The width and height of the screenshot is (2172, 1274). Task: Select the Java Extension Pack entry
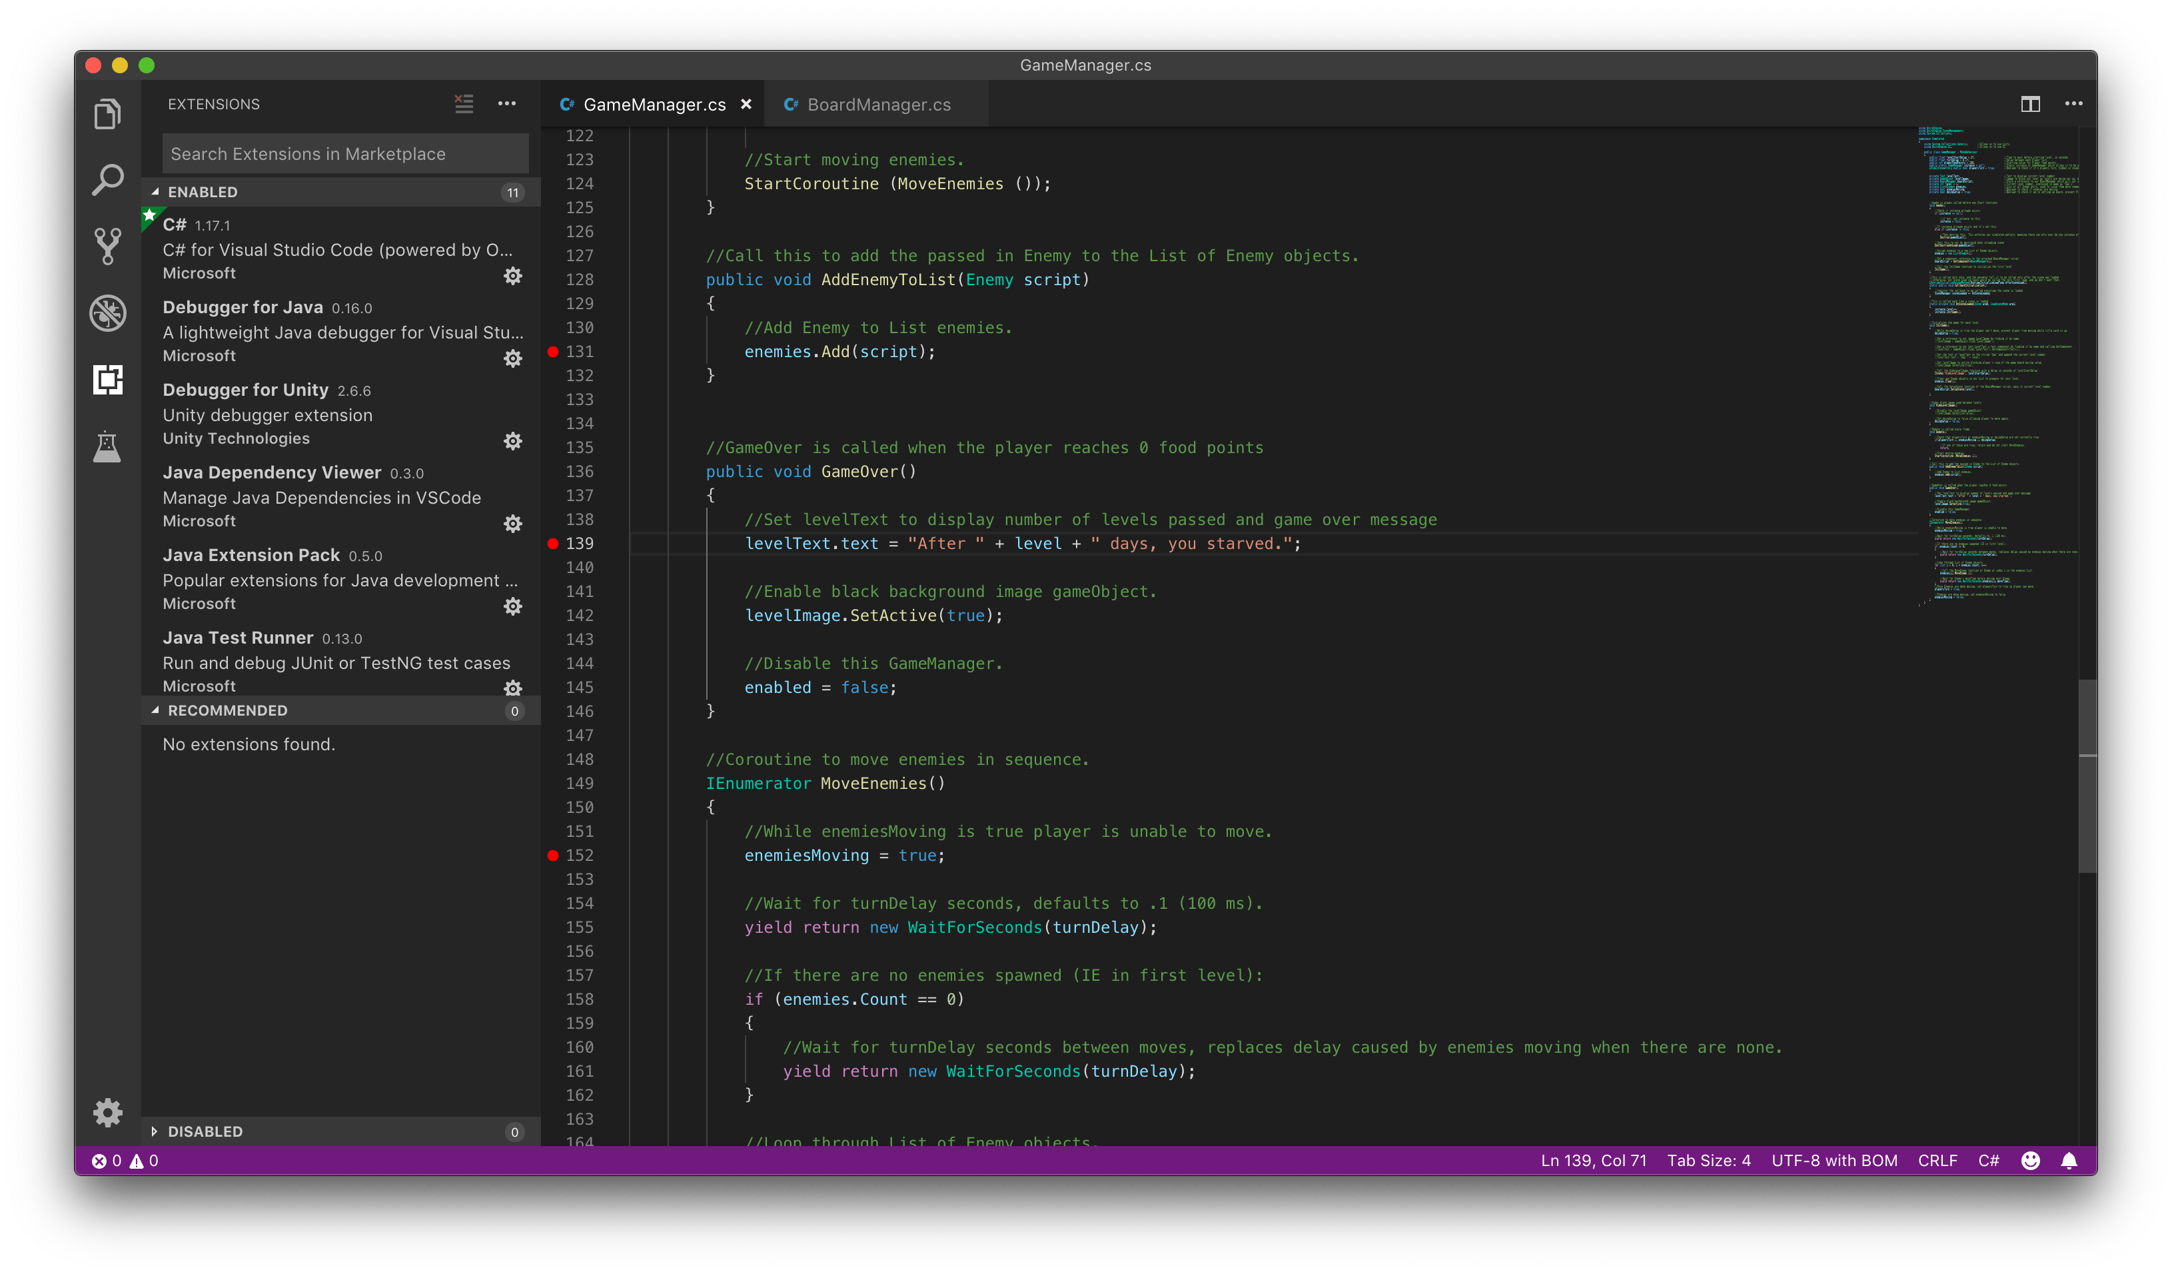(340, 579)
